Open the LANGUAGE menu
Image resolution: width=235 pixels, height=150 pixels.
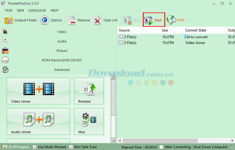coord(37,11)
